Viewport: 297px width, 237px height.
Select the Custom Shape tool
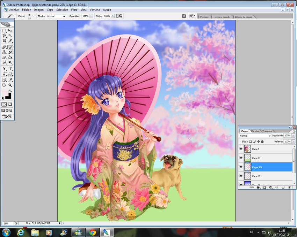[10, 74]
